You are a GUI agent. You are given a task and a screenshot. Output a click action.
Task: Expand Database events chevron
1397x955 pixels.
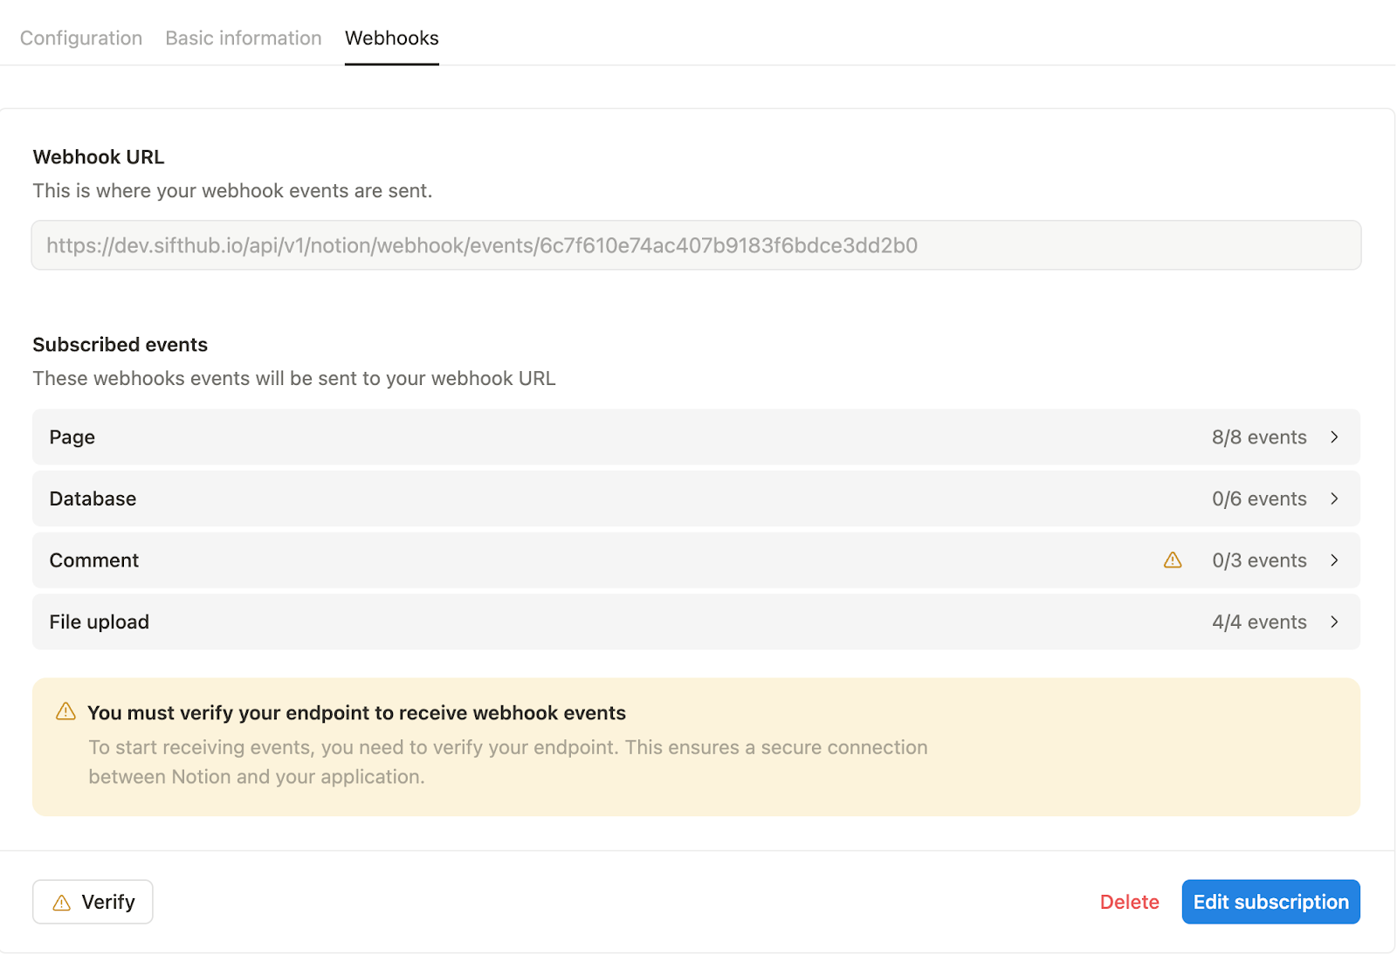1334,498
